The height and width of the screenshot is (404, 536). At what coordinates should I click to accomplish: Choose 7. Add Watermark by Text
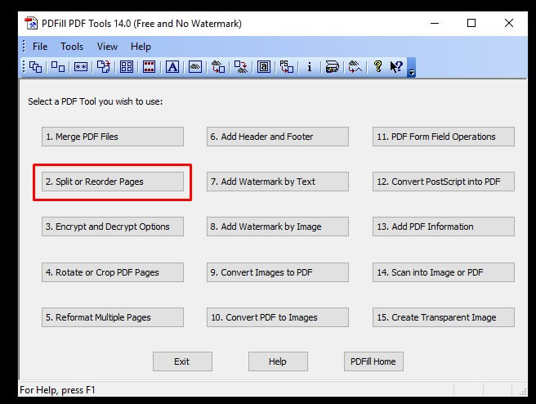278,182
